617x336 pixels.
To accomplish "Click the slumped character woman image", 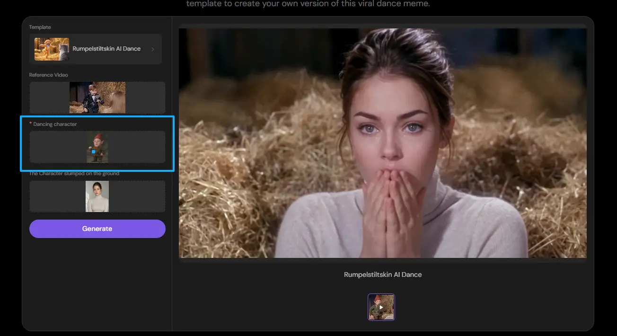I will (x=97, y=196).
